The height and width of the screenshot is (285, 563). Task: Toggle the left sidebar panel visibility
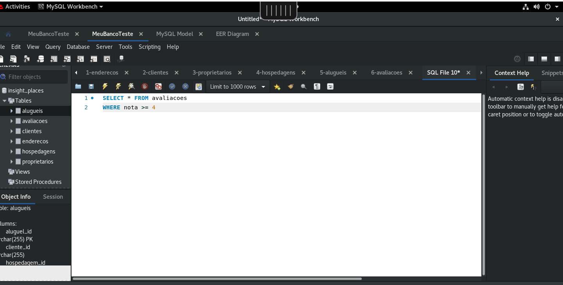531,59
